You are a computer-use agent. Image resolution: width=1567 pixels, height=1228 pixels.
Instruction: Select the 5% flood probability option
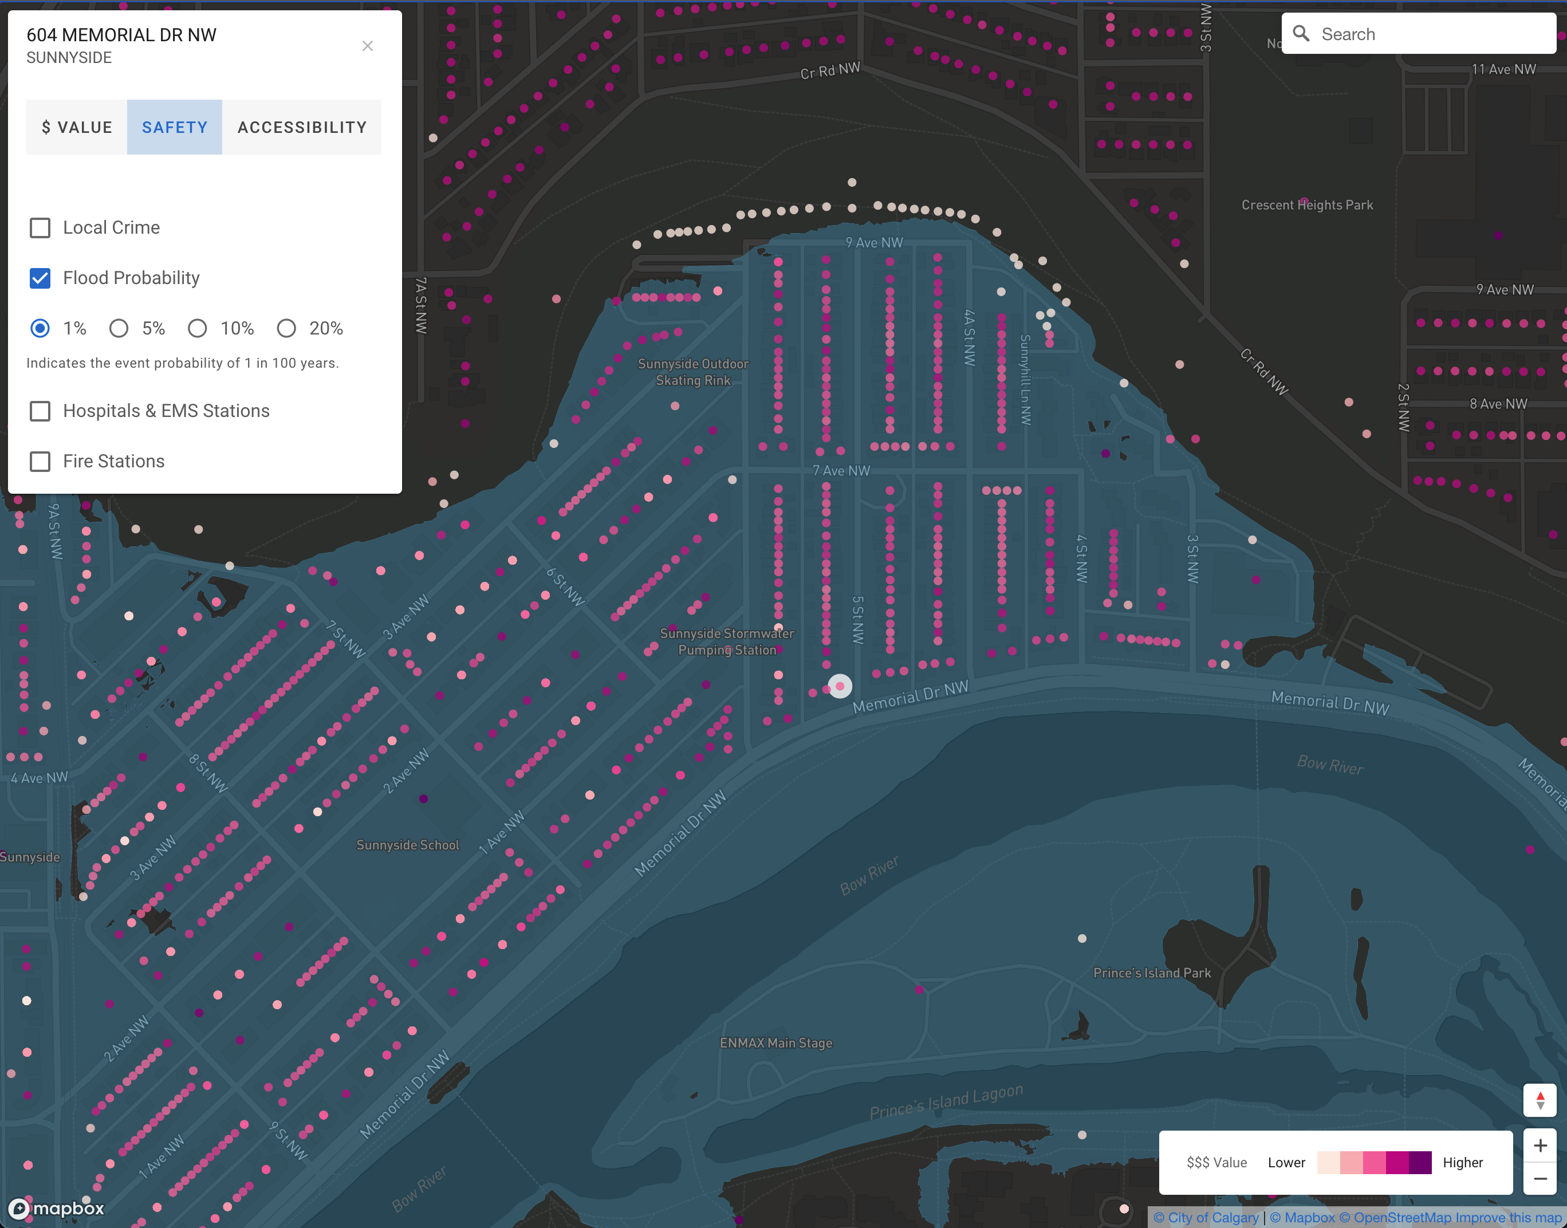point(119,329)
